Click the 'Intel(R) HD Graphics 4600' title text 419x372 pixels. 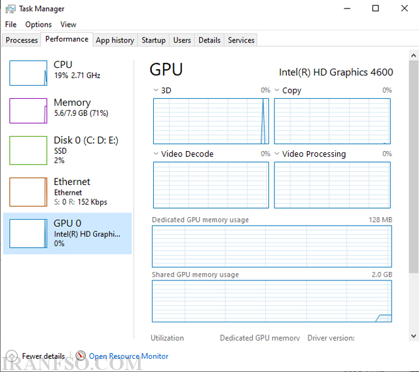pos(336,73)
